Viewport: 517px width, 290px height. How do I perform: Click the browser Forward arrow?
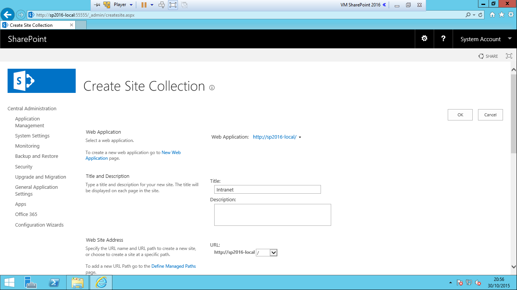[x=20, y=15]
